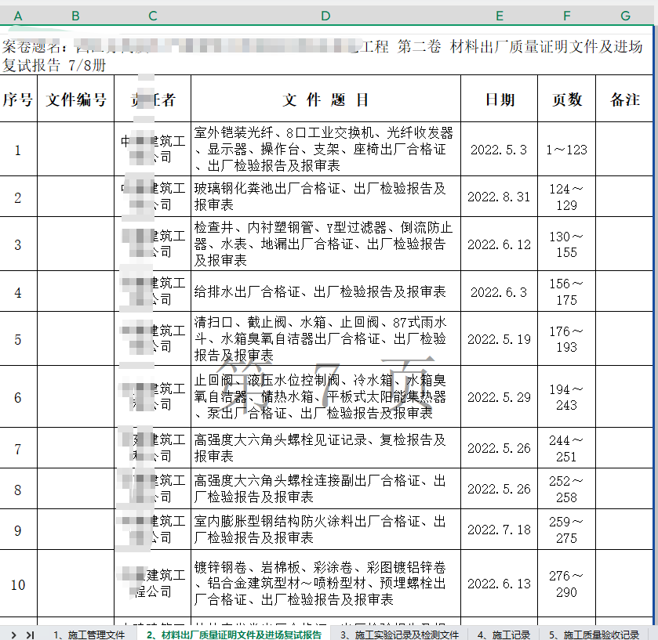Screen dimensions: 658x640
Task: Select the date cell 2022.7.18
Action: (x=499, y=530)
